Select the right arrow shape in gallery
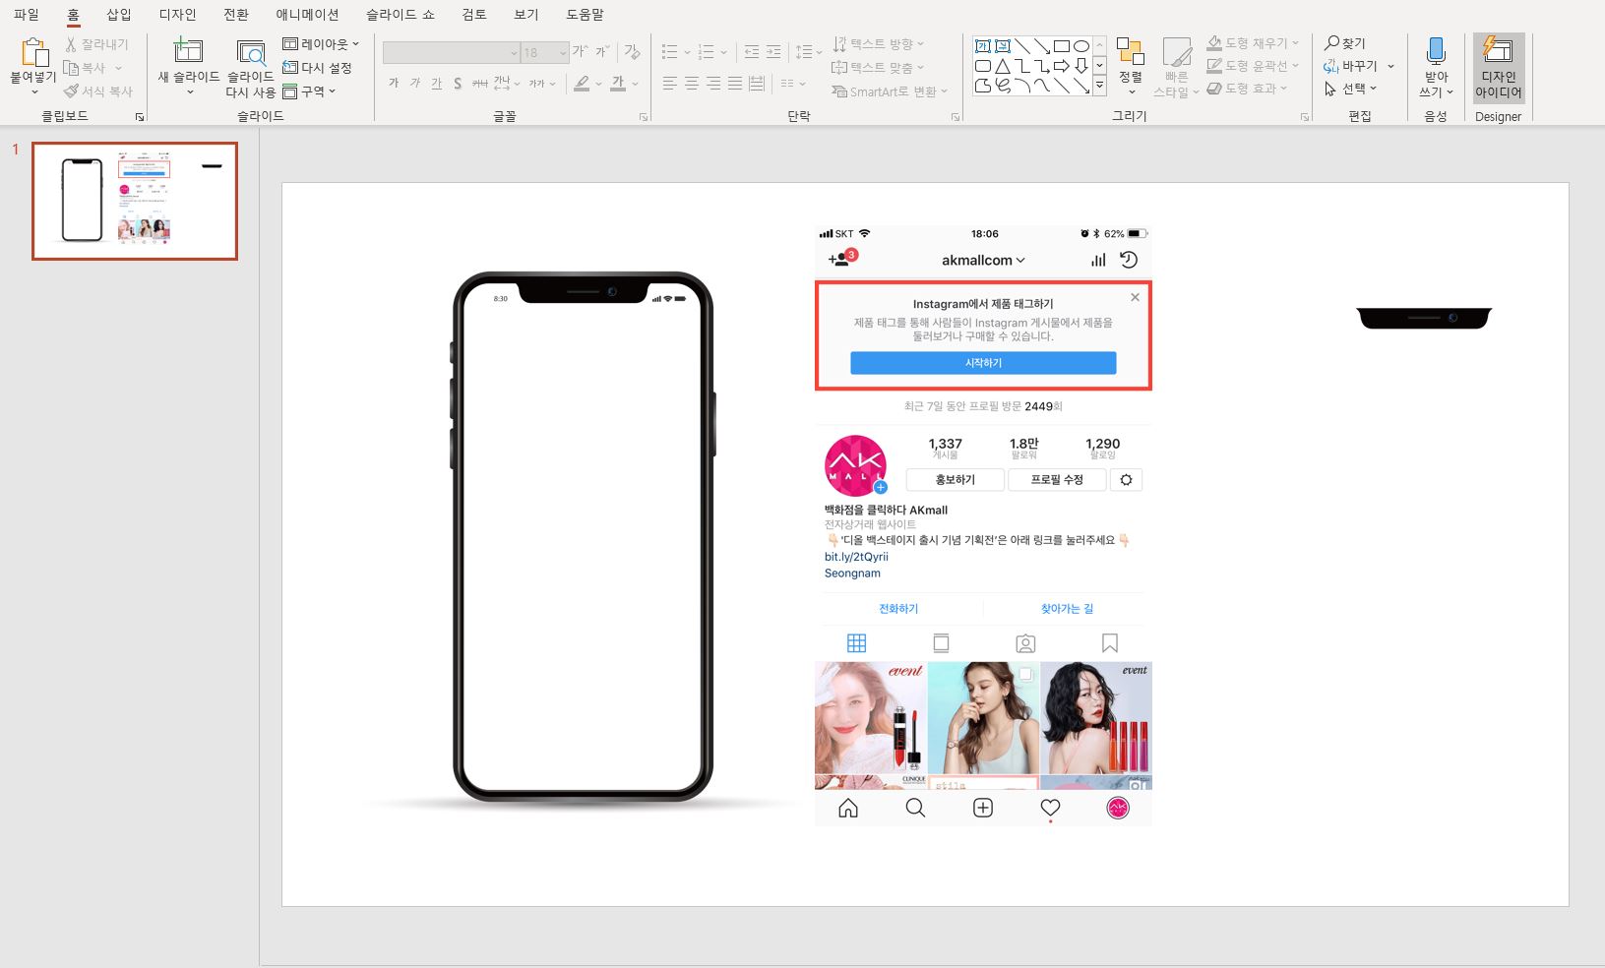Viewport: 1605px width, 968px height. pos(1061,66)
